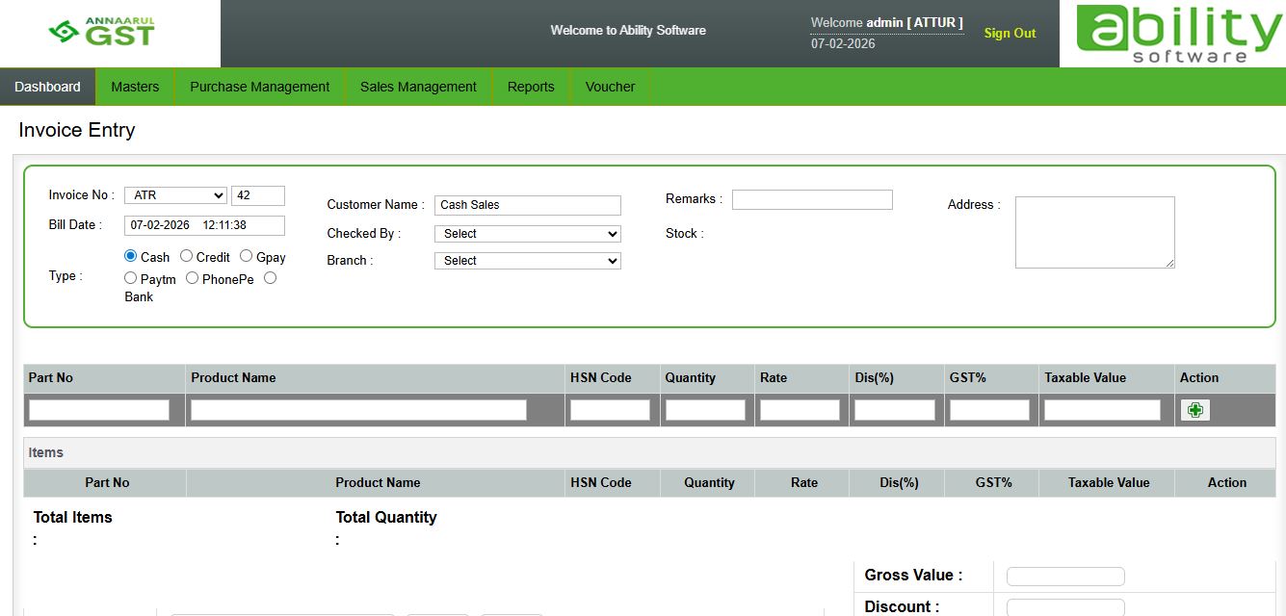Focus the Product Name entry field
The width and height of the screenshot is (1286, 616).
tap(358, 410)
